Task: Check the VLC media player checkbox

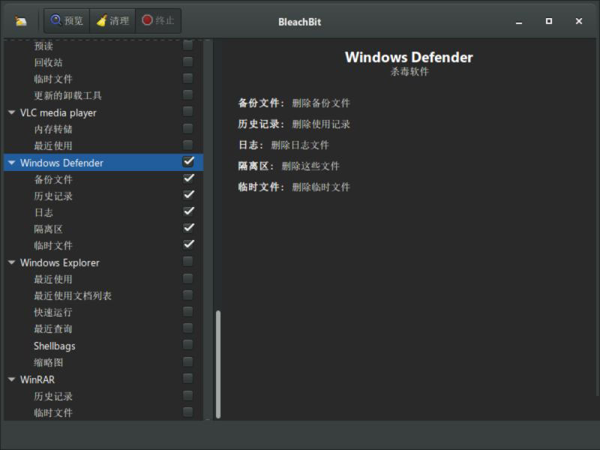Action: [188, 112]
